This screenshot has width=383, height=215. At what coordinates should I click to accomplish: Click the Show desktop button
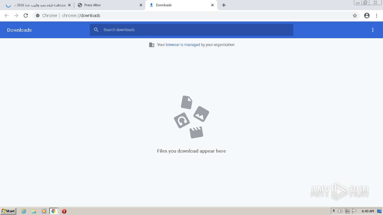point(379,211)
